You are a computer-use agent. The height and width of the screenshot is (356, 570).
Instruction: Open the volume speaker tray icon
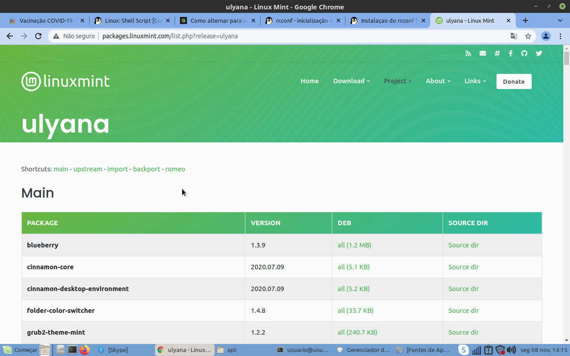tap(511, 350)
